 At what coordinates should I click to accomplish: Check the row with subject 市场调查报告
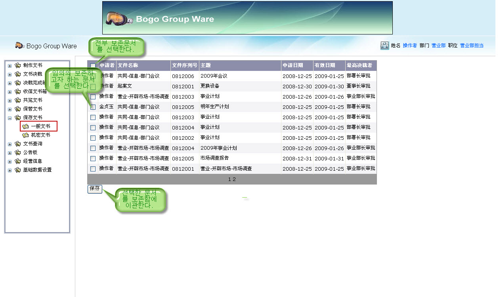(93, 158)
